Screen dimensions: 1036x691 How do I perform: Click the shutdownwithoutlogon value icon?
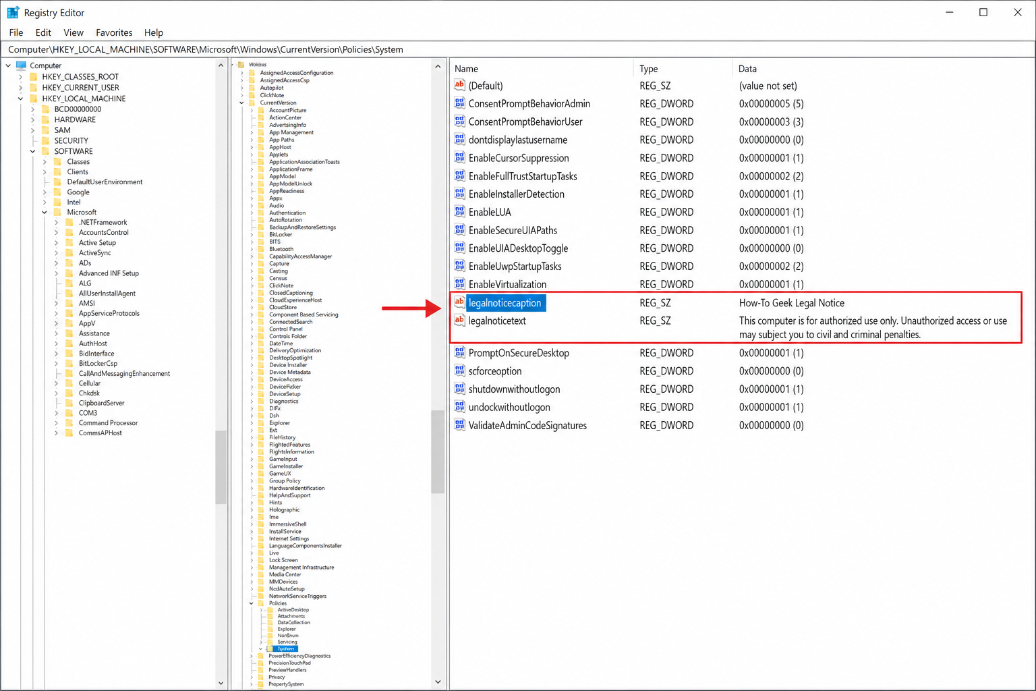[459, 389]
